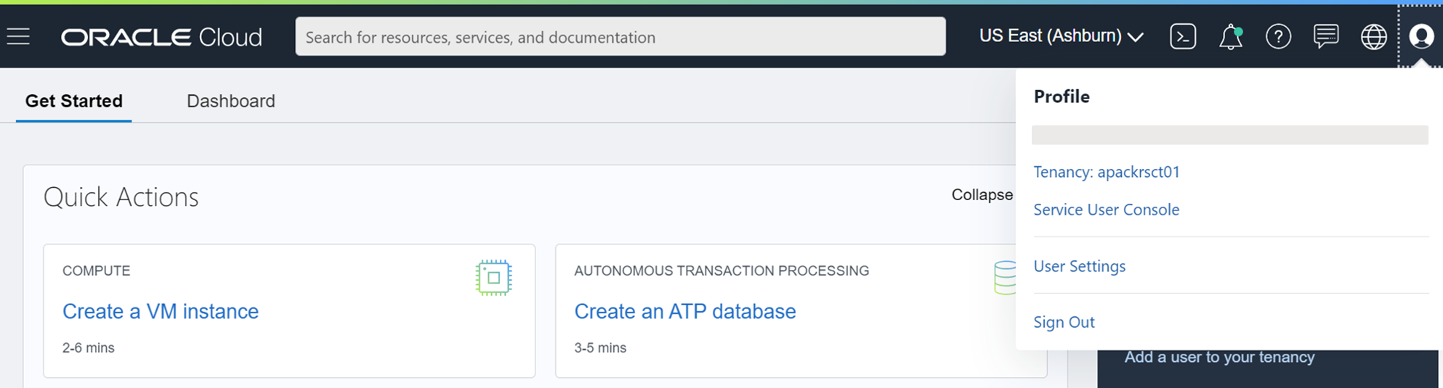Focus the resource search field
Image resolution: width=1443 pixels, height=388 pixels.
[621, 36]
